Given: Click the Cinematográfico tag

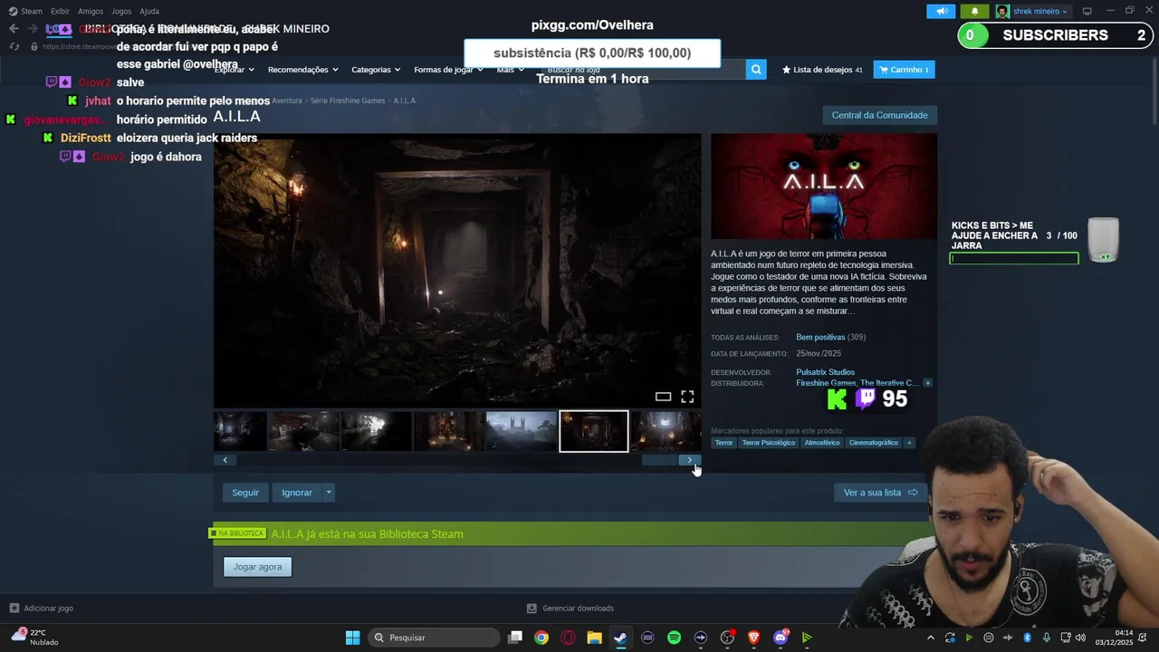Looking at the screenshot, I should pos(874,443).
